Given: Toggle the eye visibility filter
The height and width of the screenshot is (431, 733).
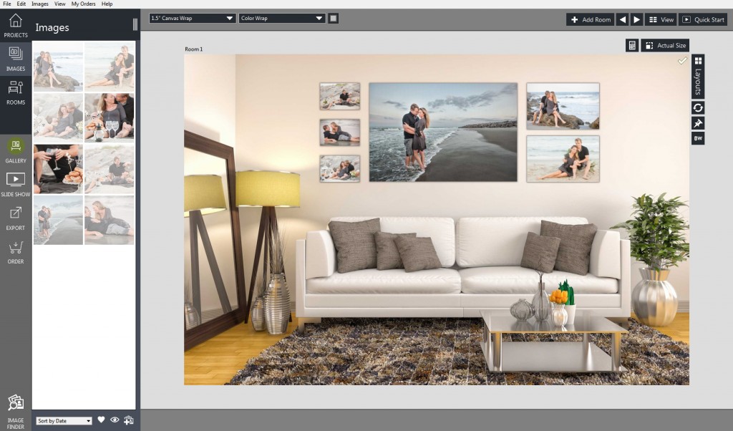Looking at the screenshot, I should (x=115, y=420).
